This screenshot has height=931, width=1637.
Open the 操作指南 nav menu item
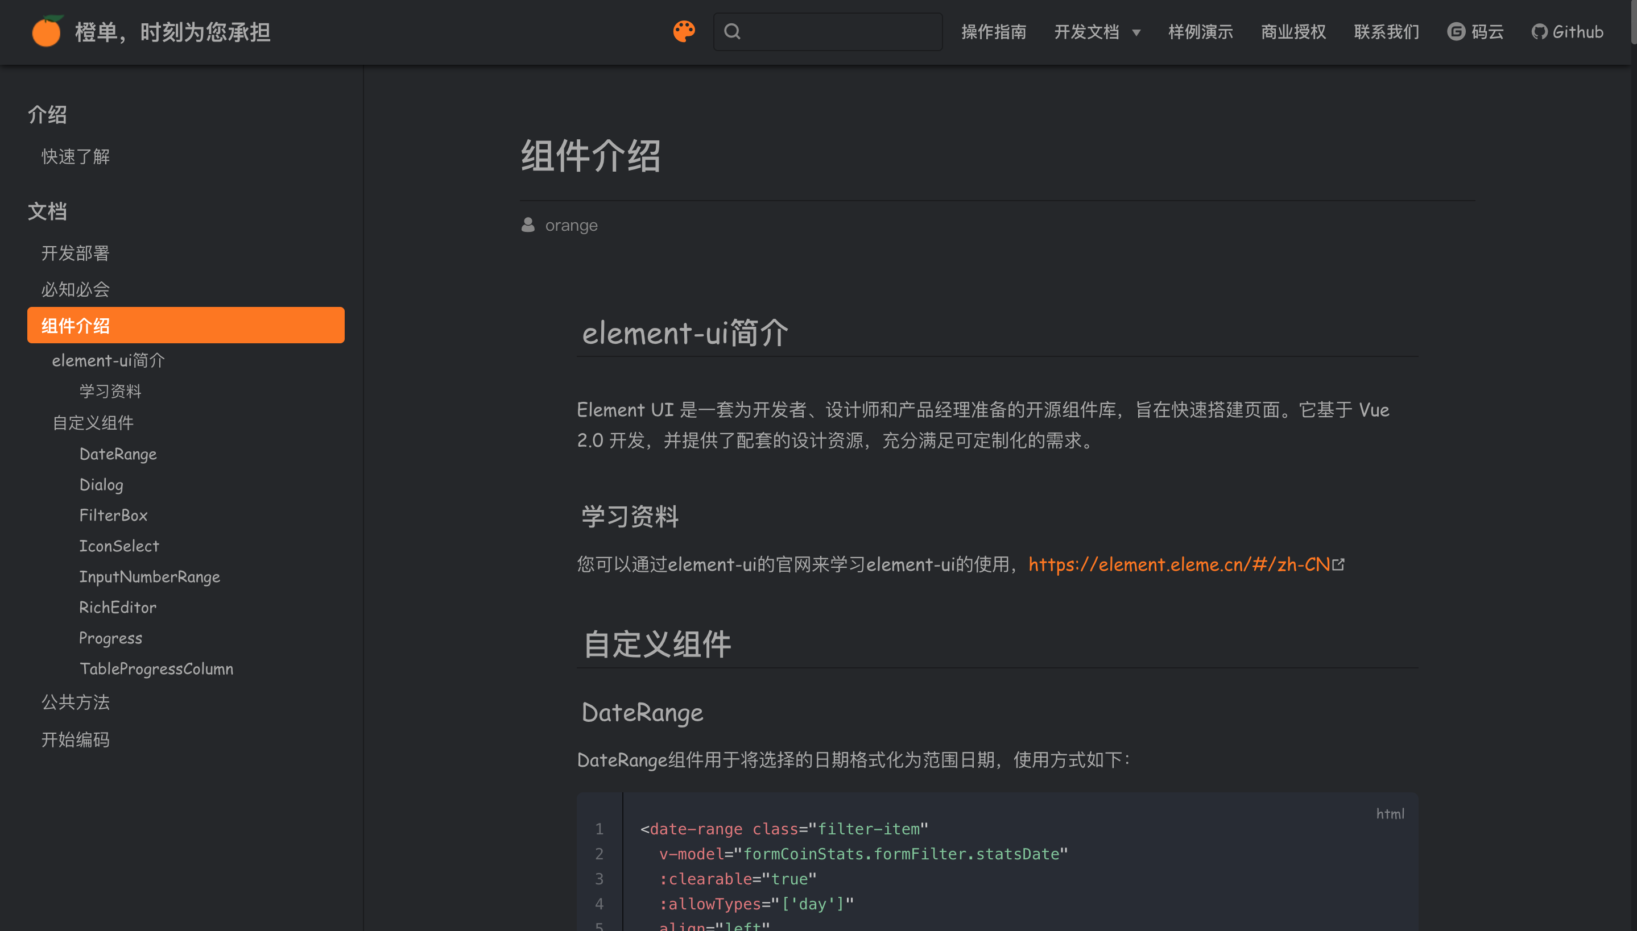tap(994, 31)
